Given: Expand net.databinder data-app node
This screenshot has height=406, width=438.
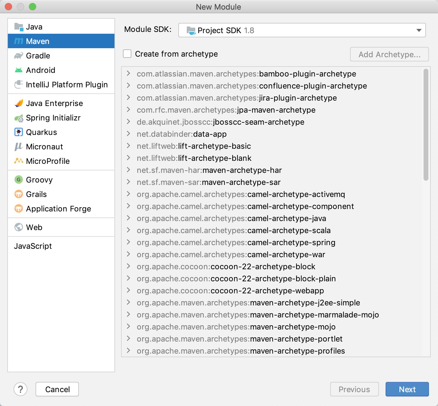Looking at the screenshot, I should pyautogui.click(x=129, y=134).
